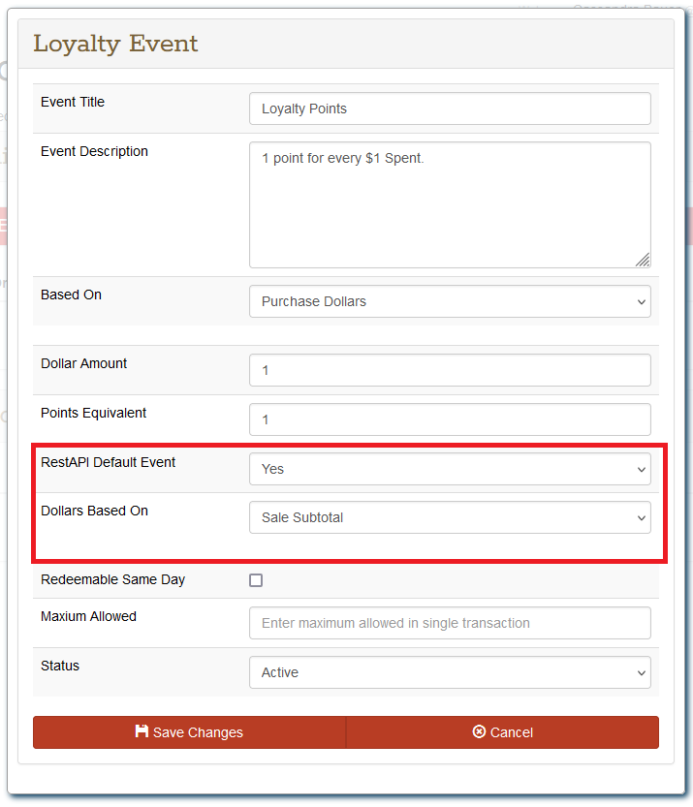Click inside the Event Description text area

pos(450,204)
